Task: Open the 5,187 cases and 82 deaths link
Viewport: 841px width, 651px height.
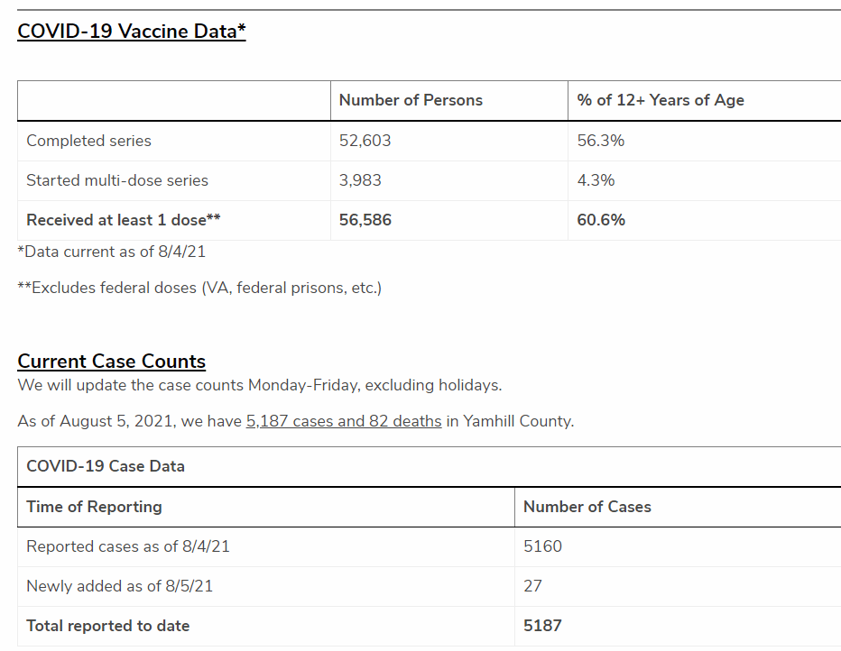Action: pos(344,421)
